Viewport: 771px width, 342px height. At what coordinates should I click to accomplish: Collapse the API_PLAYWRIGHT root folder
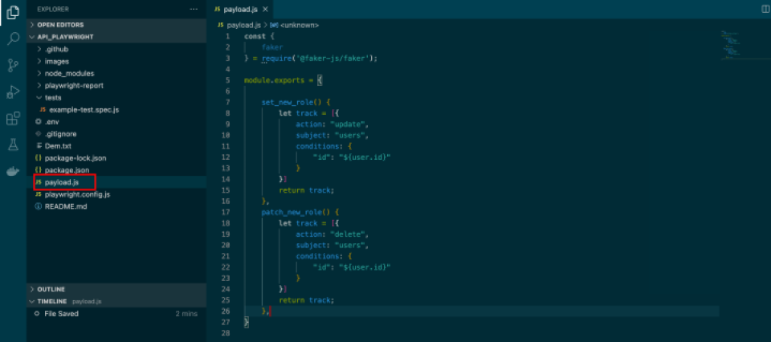click(x=116, y=37)
